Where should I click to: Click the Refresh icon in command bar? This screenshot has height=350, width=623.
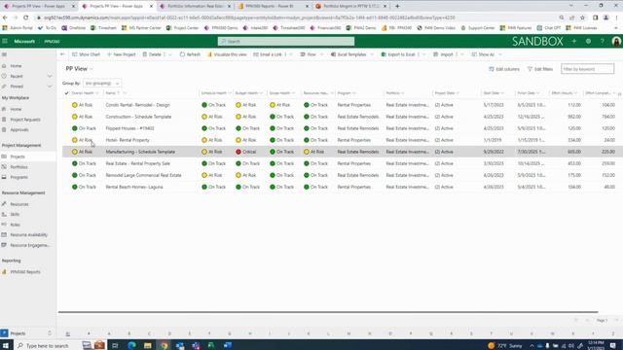182,54
